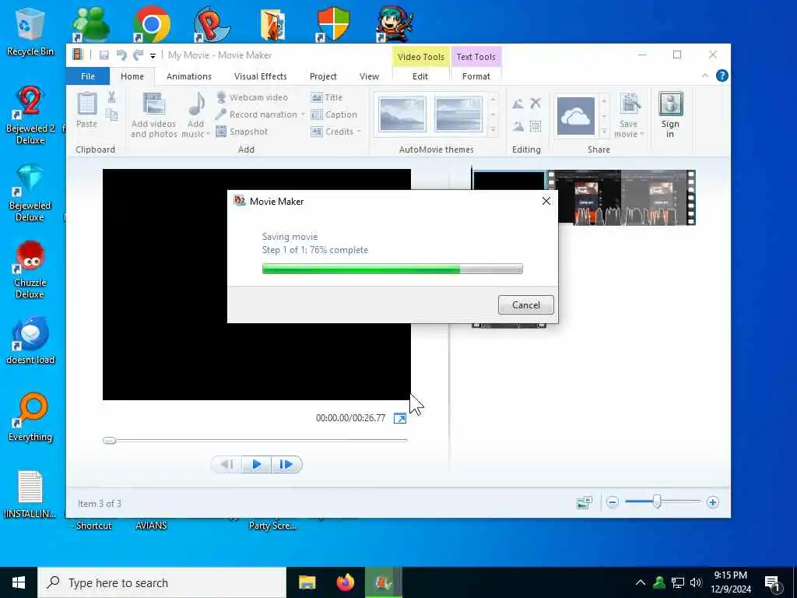Expand the Credits dropdown arrow
This screenshot has width=797, height=598.
[359, 132]
